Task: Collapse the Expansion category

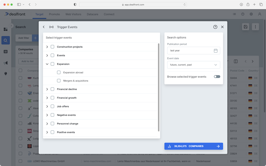Action: 47,64
